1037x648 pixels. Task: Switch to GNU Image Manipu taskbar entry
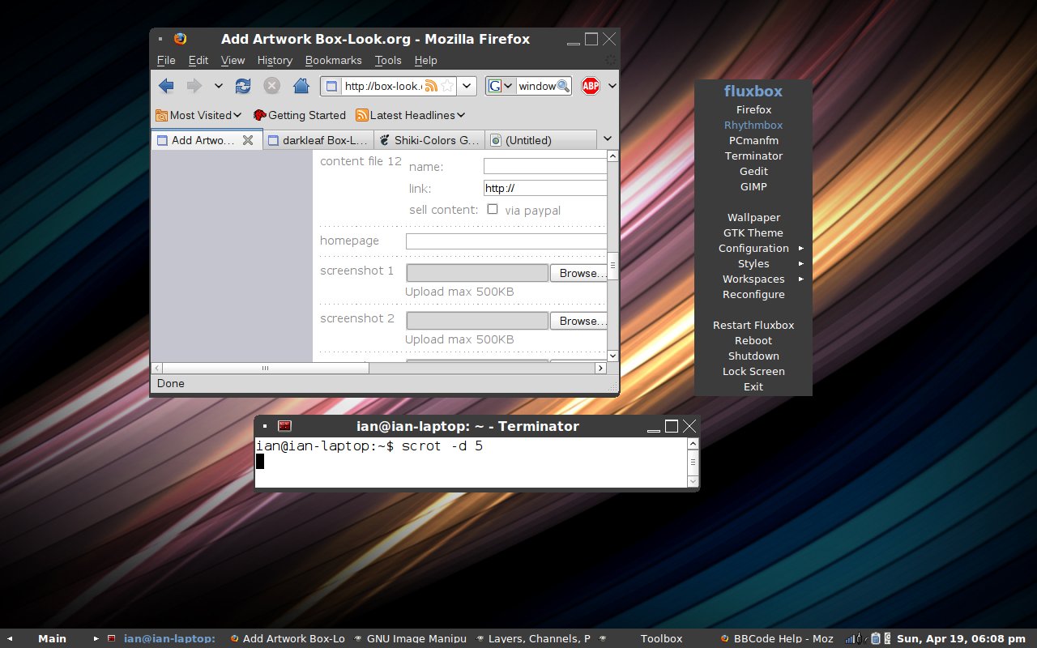tap(411, 638)
